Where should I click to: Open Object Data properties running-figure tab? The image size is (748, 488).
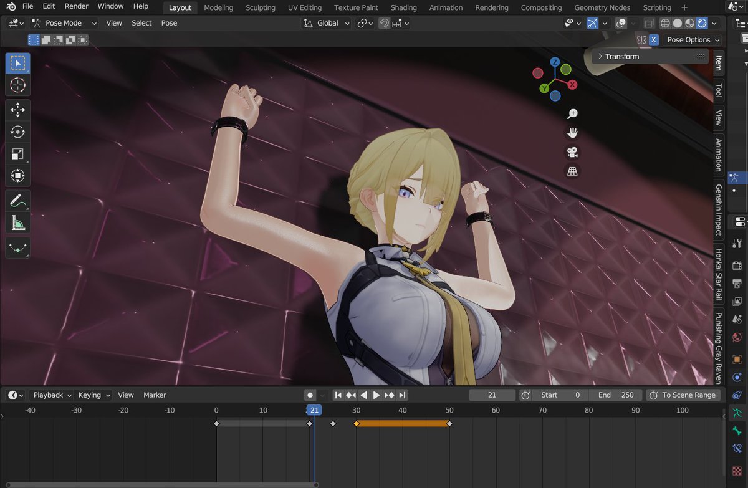coord(738,413)
